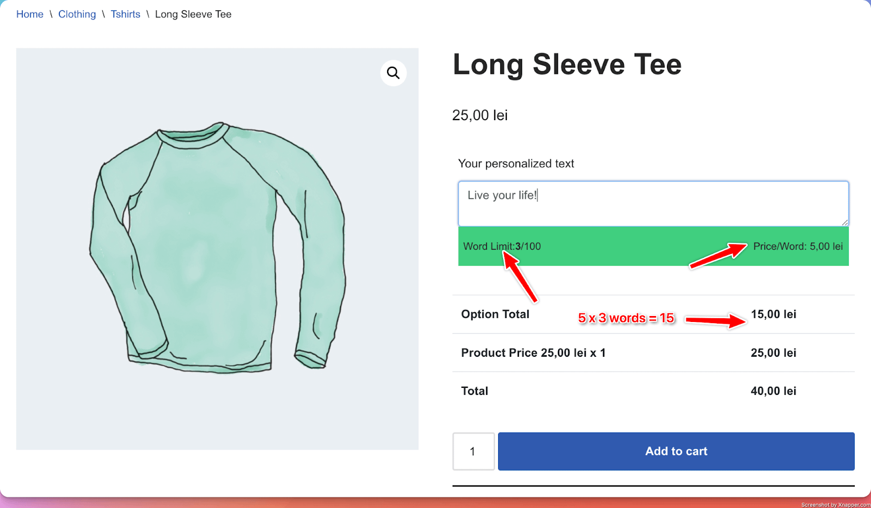Click the Long Sleeve Tee breadcrumb text
871x508 pixels.
click(193, 14)
